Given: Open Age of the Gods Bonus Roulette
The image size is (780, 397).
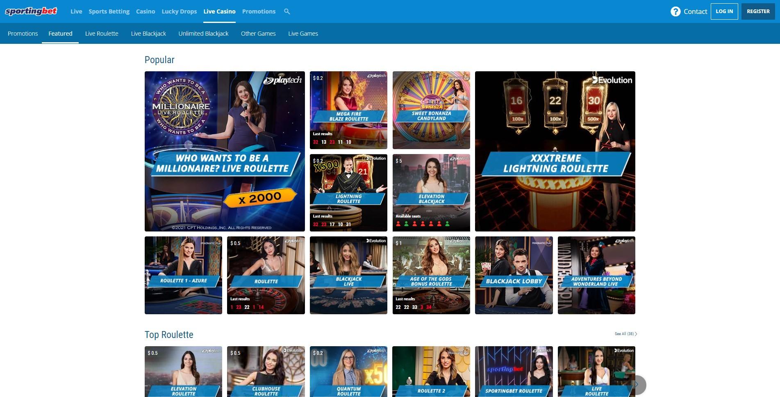Looking at the screenshot, I should pyautogui.click(x=431, y=275).
